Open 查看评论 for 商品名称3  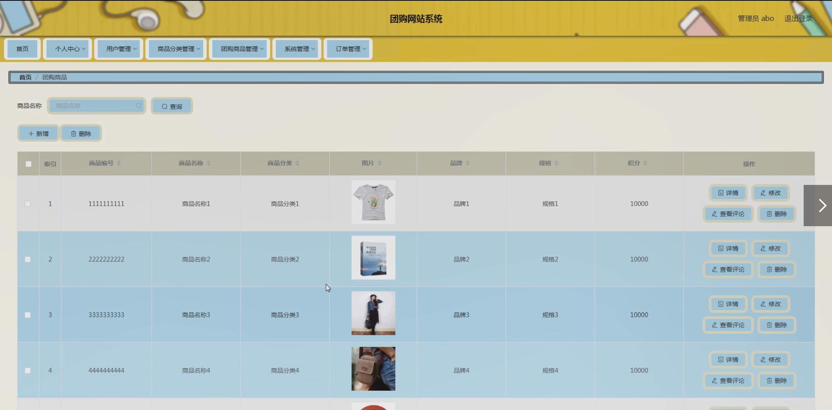coord(728,325)
